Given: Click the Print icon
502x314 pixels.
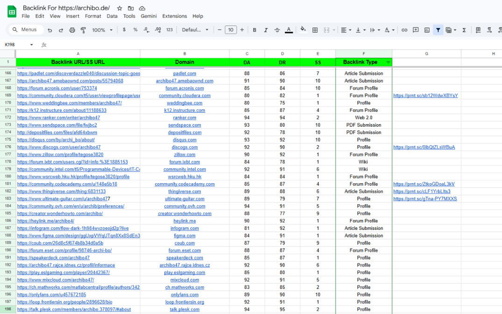Looking at the screenshot, I should 72,30.
